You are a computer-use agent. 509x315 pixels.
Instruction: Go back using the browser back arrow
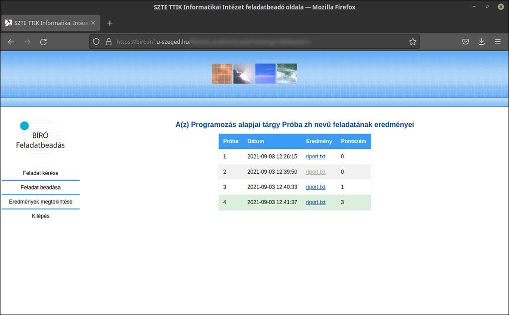(x=11, y=42)
